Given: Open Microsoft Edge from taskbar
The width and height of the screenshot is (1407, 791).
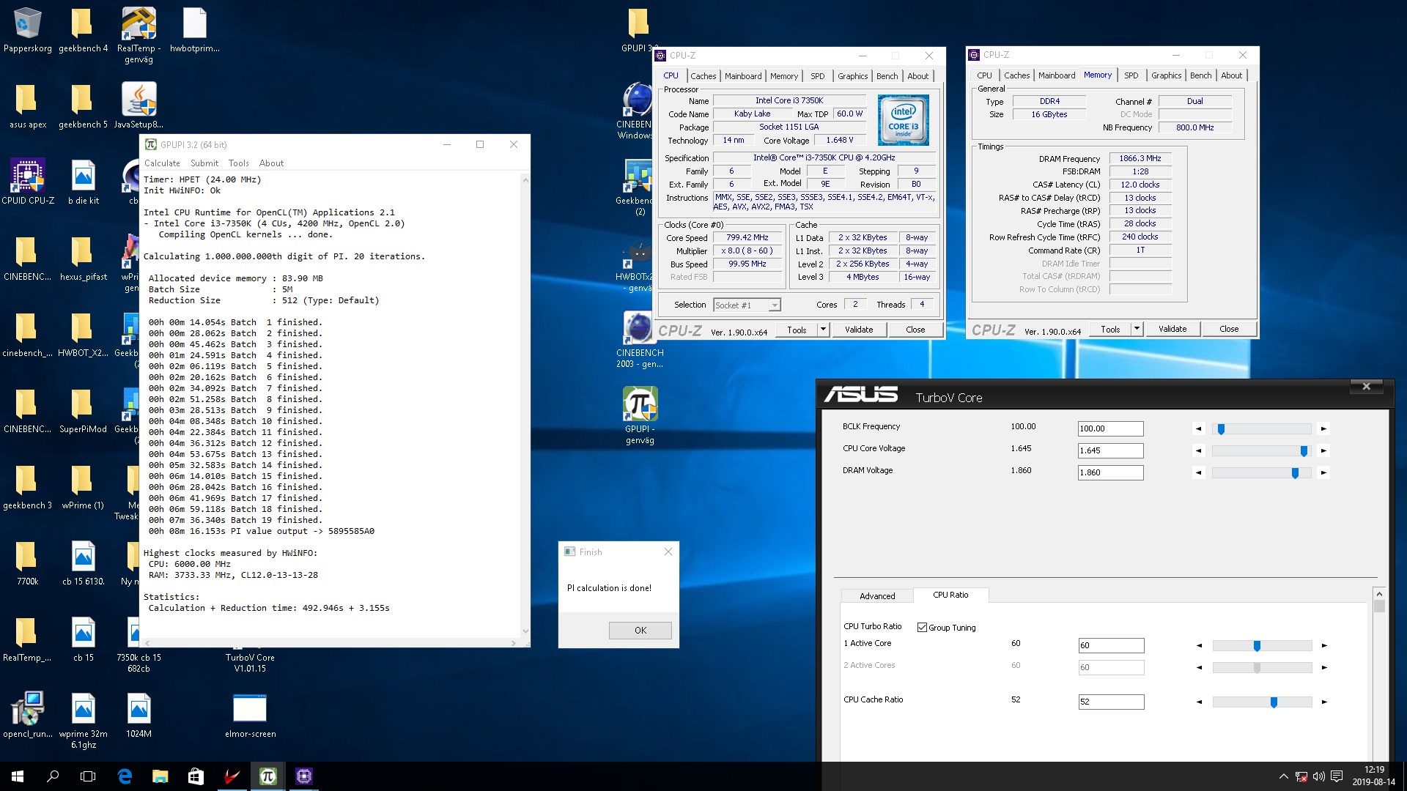Looking at the screenshot, I should 125,776.
